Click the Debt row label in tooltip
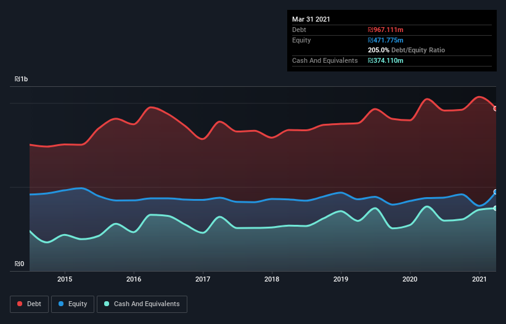Image resolution: width=506 pixels, height=324 pixels. (x=299, y=30)
